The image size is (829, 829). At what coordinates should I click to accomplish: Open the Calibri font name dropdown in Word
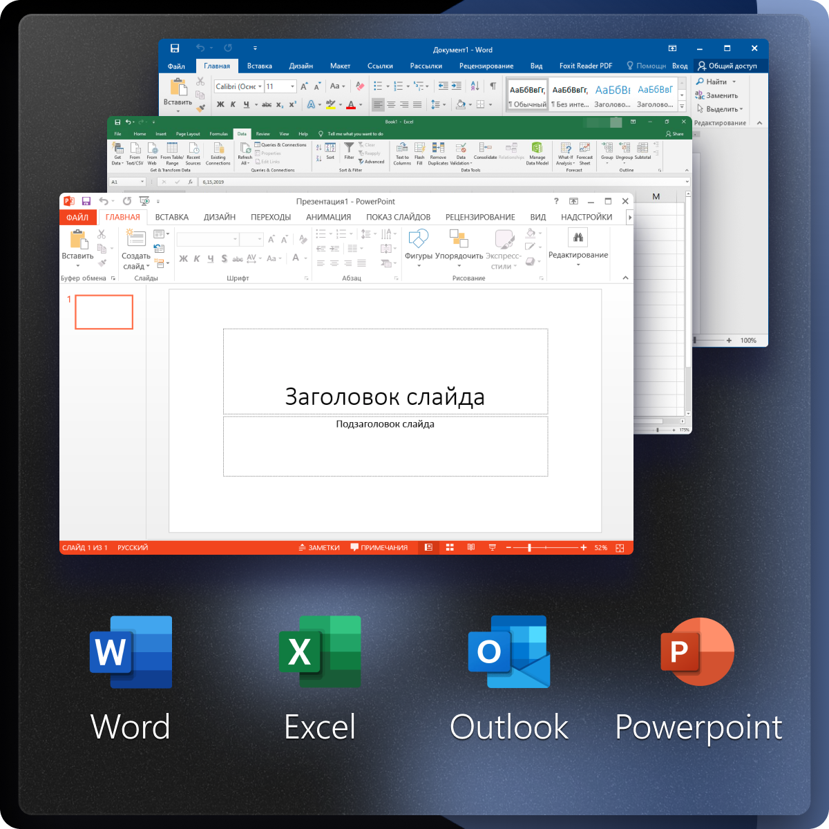point(260,86)
